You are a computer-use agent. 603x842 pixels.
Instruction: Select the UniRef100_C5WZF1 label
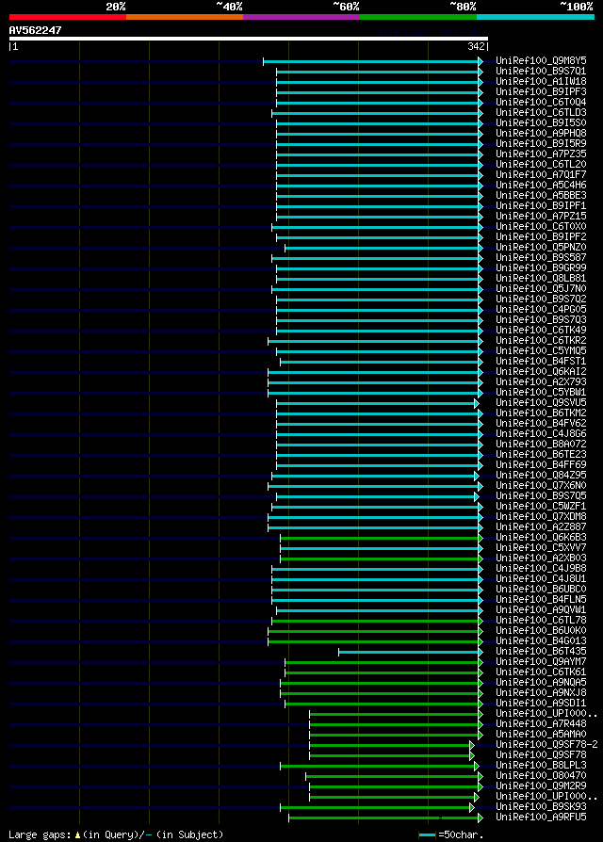click(541, 507)
